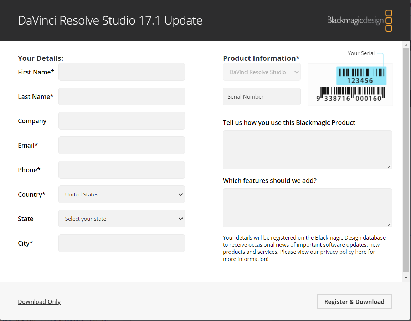Click the 'how you use this product' text area
Viewport: 411px width, 321px height.
pyautogui.click(x=307, y=150)
